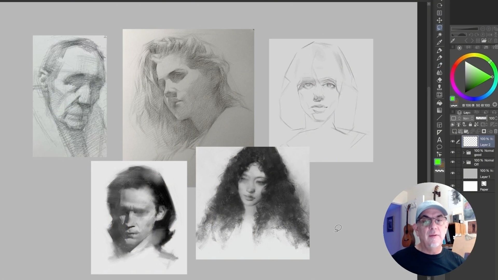Viewport: 498px width, 280px height.
Task: Select the Eraser tool
Action: click(439, 80)
